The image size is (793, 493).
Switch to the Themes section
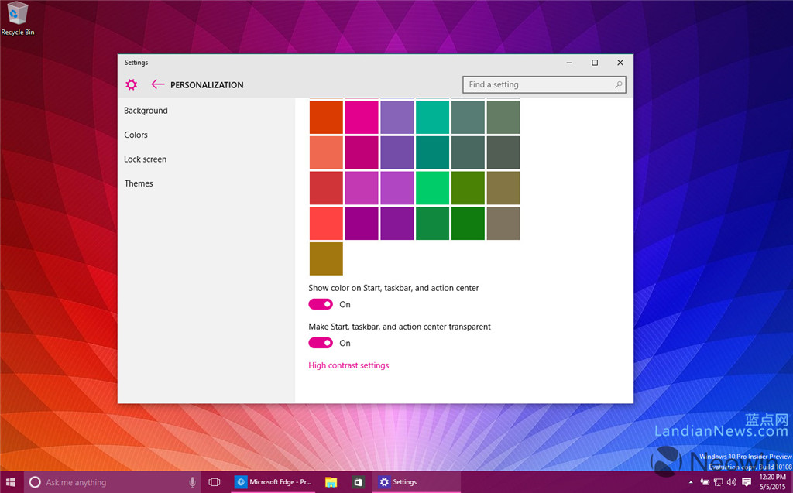point(139,183)
